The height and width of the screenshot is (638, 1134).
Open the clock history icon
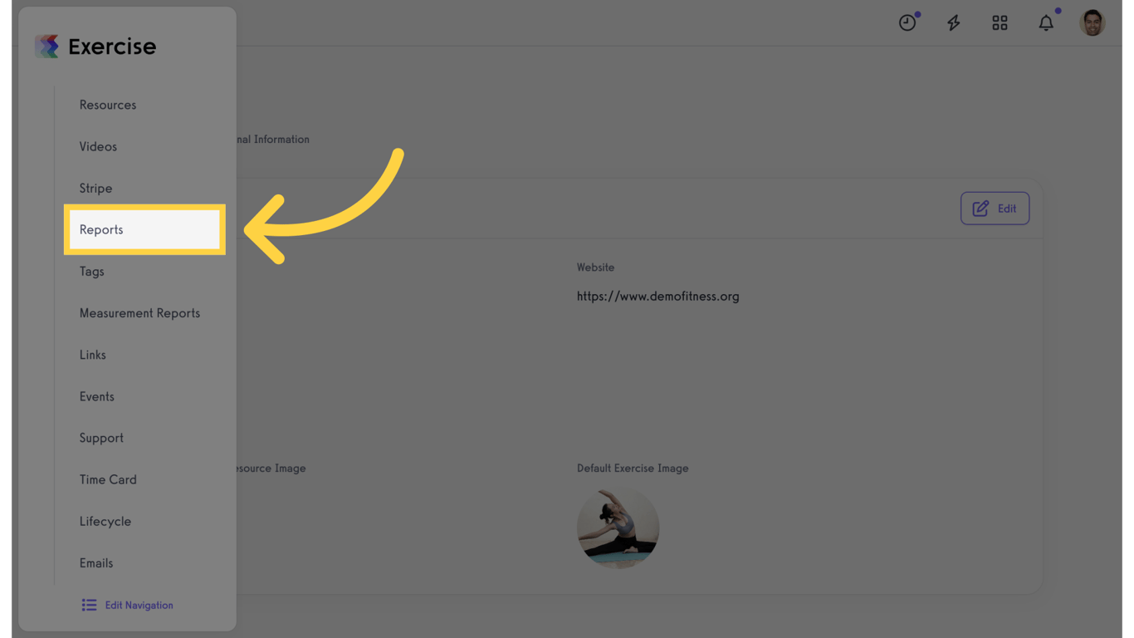pyautogui.click(x=907, y=22)
